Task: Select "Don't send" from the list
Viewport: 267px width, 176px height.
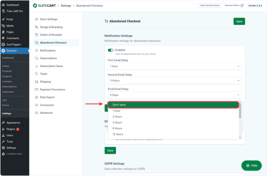Action: point(173,105)
